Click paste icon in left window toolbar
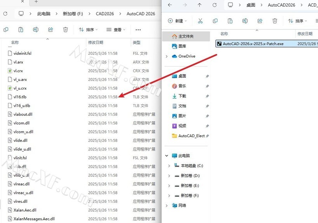The image size is (318, 223). 21,30
